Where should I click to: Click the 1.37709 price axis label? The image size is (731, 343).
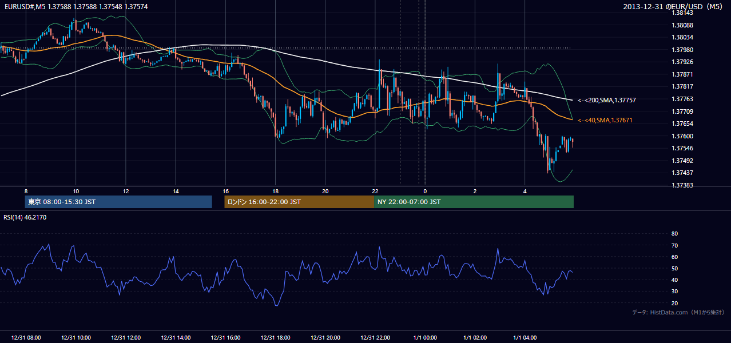[682, 111]
